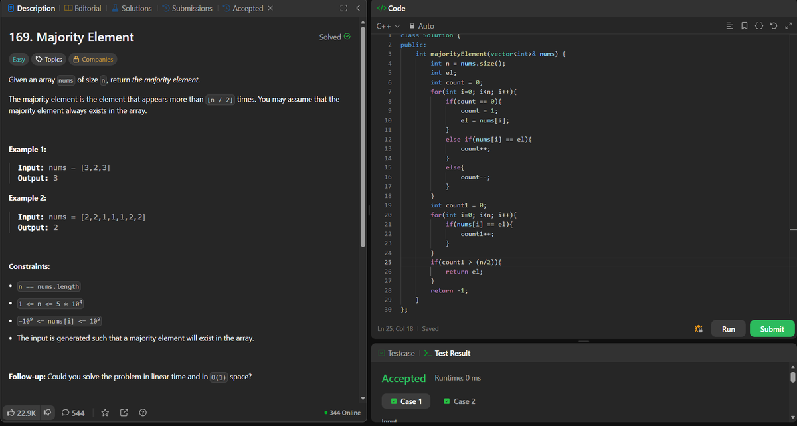The image size is (797, 426).
Task: Click line number 19 in the gutter
Action: click(x=388, y=205)
